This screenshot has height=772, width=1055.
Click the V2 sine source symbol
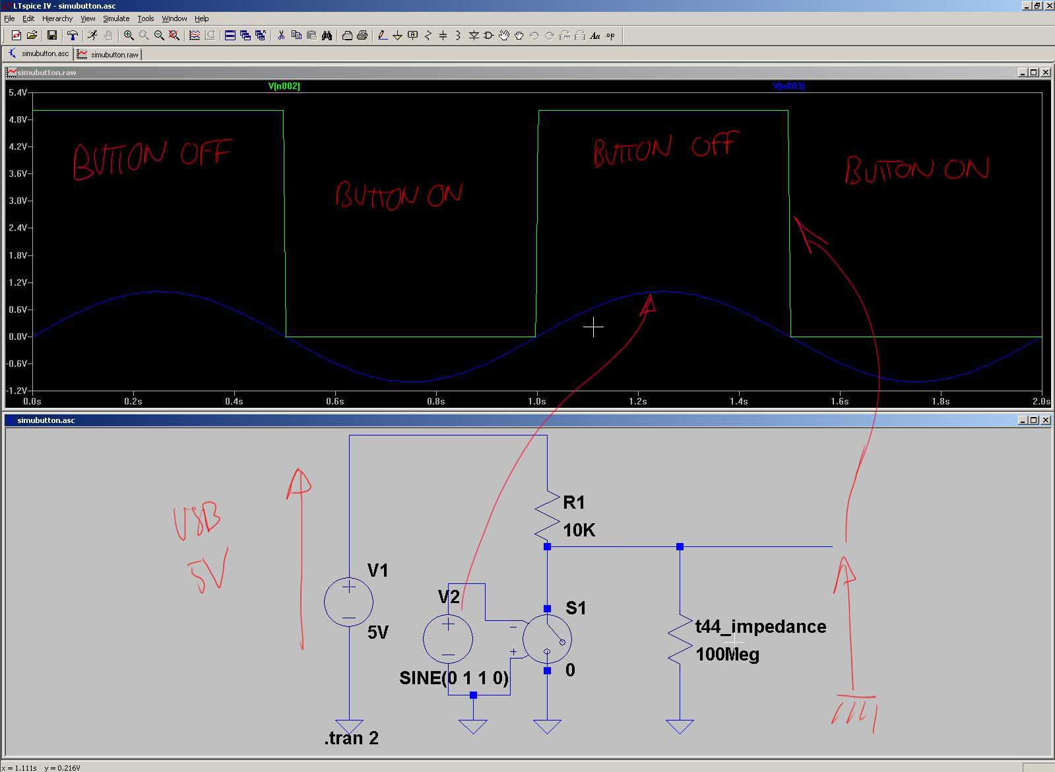(448, 639)
